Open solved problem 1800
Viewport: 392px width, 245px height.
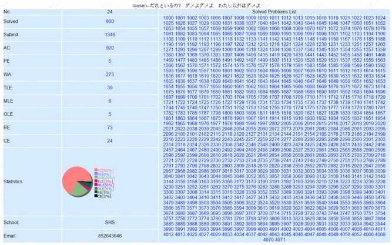click(227, 113)
